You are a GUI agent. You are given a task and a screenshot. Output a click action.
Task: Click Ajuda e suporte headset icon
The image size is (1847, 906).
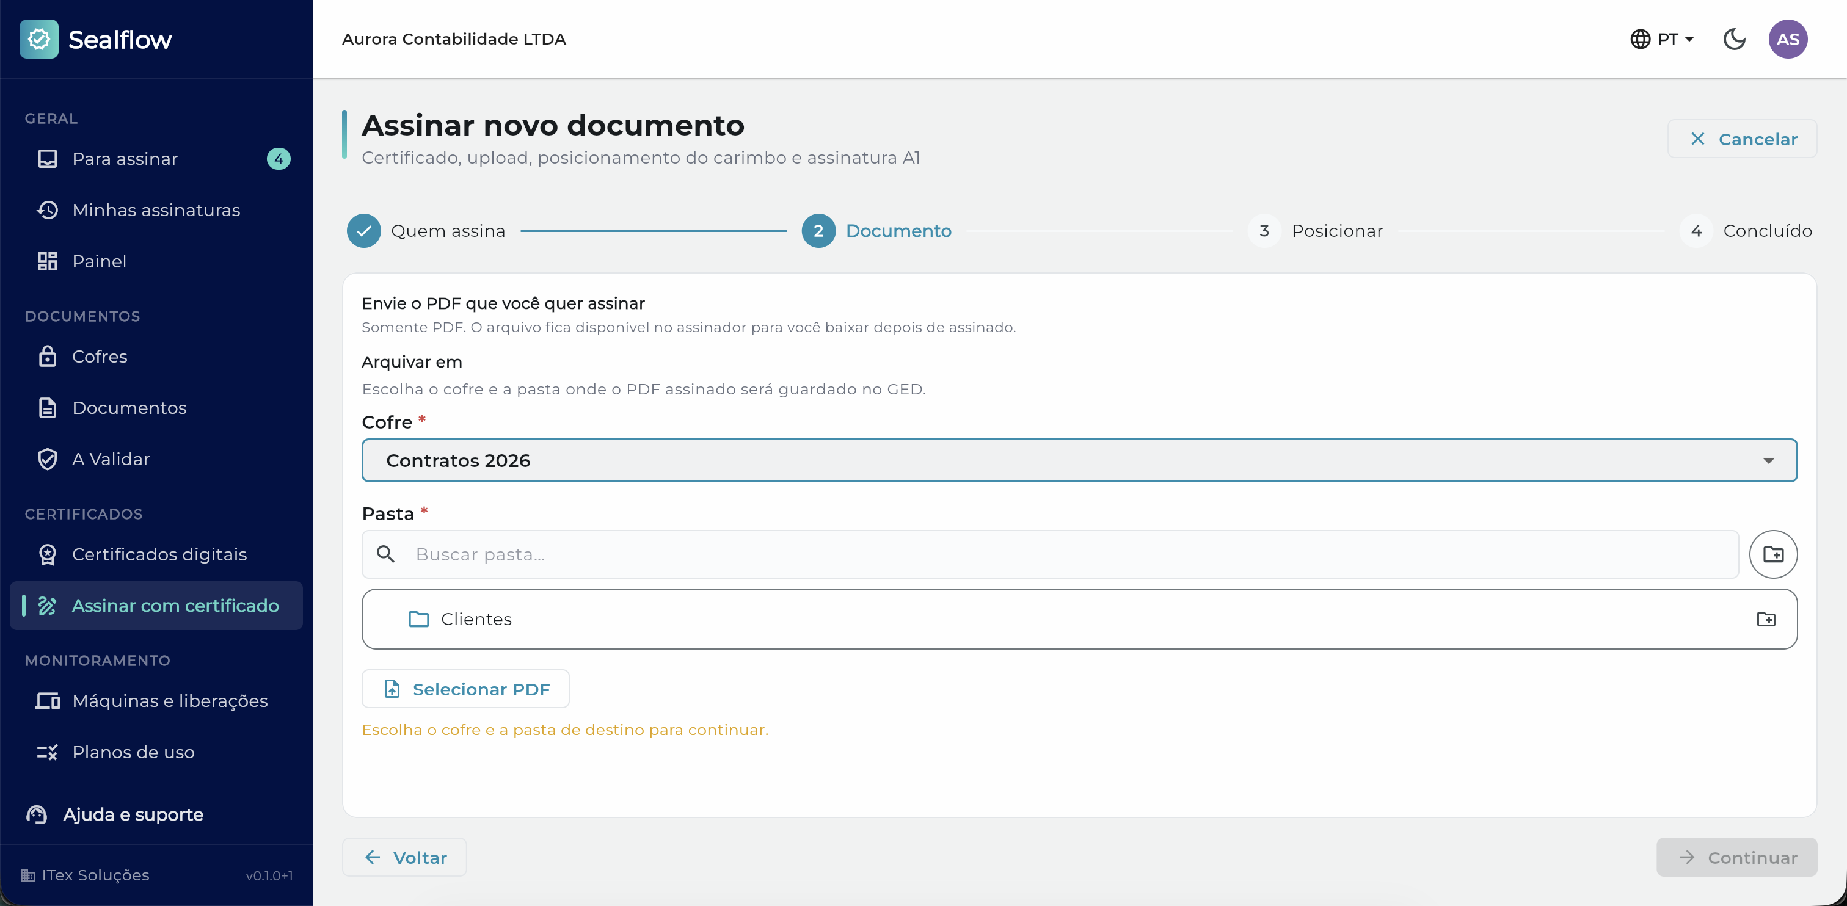(37, 814)
